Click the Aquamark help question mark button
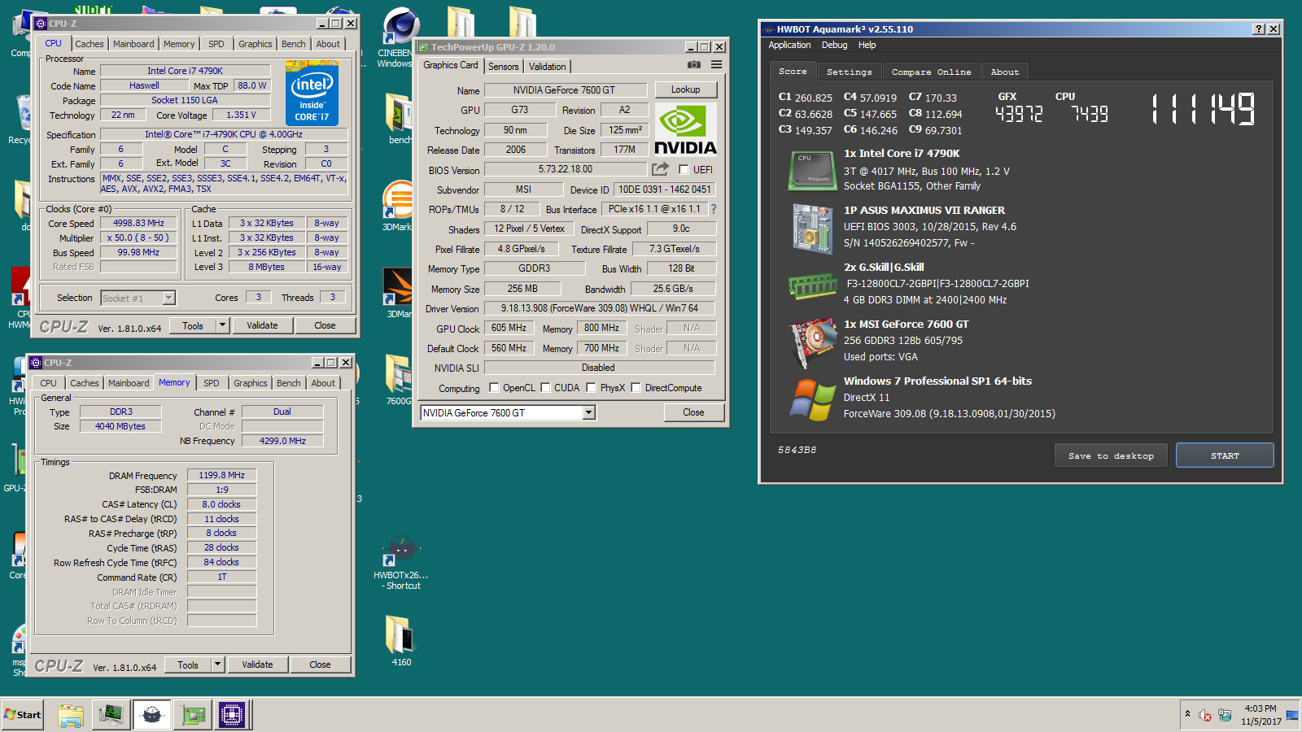The height and width of the screenshot is (732, 1302). click(1259, 28)
